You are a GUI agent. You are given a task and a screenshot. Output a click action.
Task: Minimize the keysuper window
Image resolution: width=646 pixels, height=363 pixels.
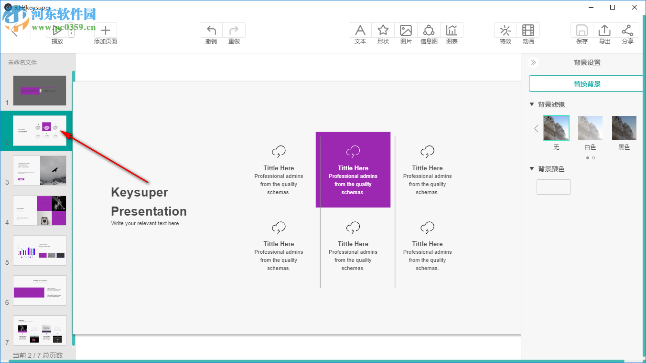(591, 7)
